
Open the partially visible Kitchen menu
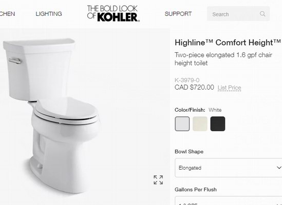7,14
